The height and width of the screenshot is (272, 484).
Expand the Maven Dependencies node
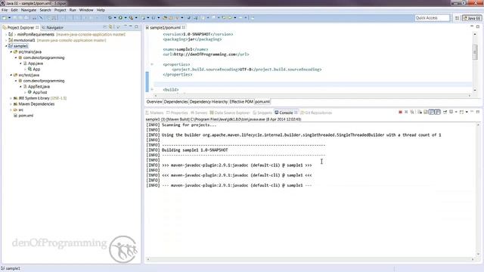coord(11,104)
